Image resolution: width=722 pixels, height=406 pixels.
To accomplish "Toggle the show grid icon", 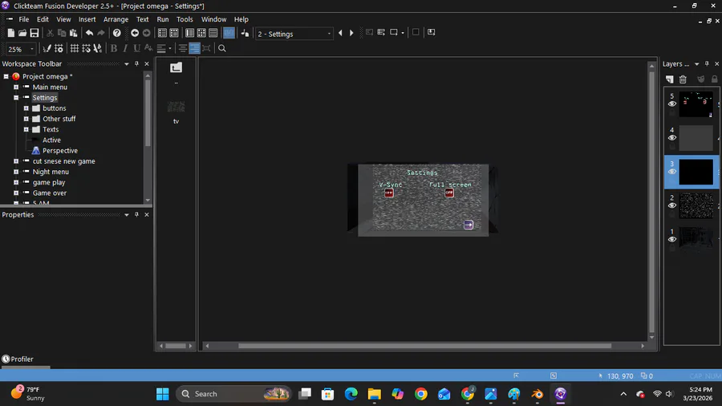I will [74, 48].
